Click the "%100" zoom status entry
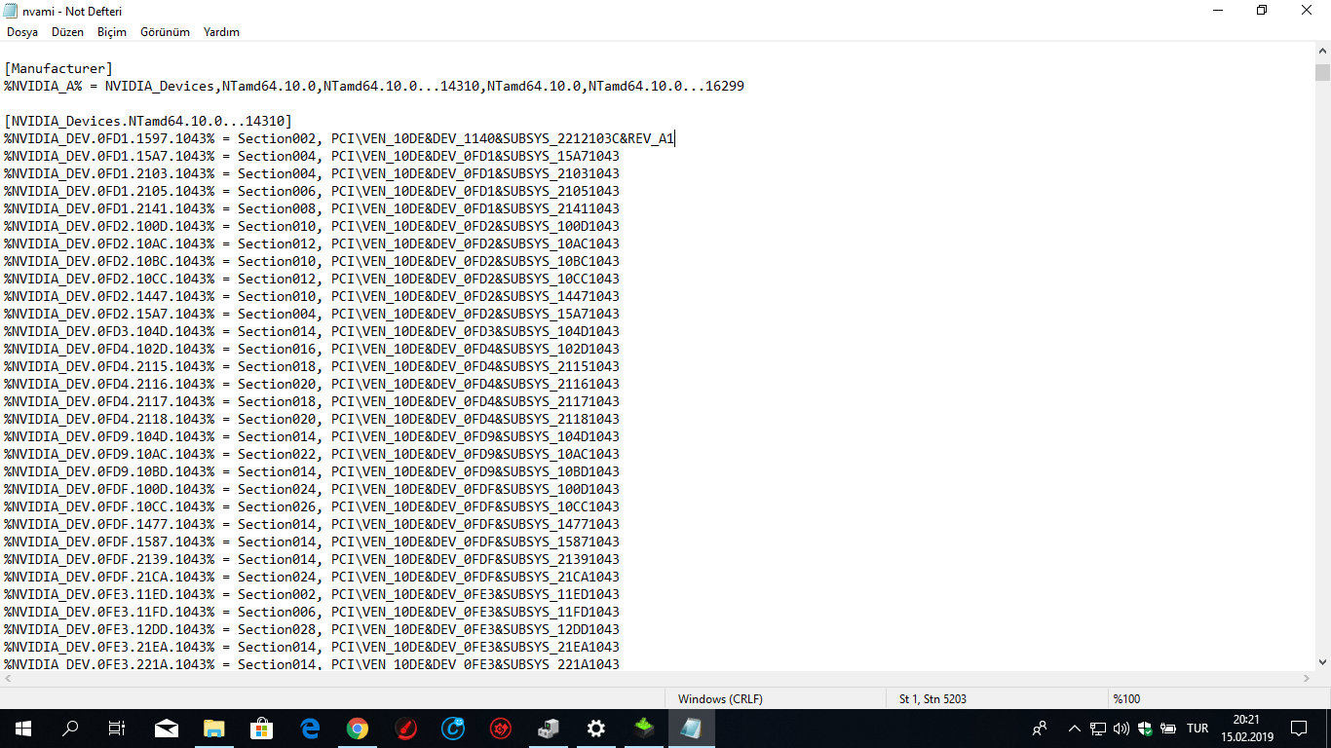The image size is (1331, 748). [x=1126, y=698]
